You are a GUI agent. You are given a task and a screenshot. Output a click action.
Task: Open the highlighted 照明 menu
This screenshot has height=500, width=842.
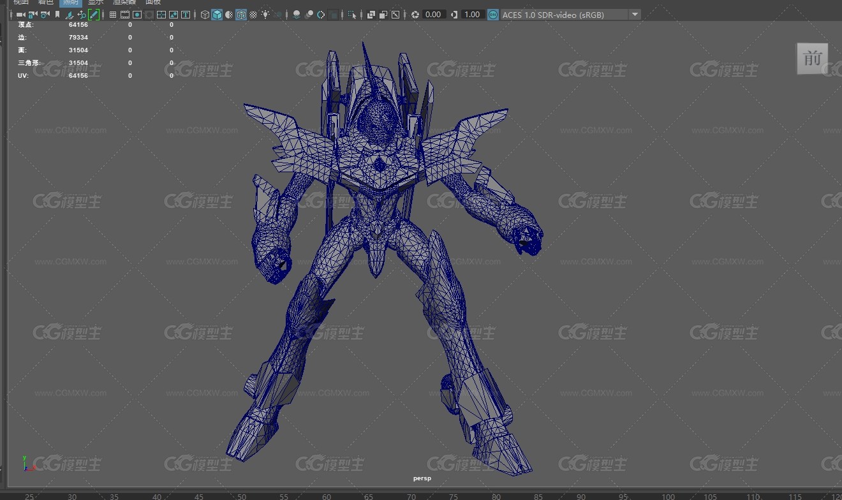click(x=71, y=3)
